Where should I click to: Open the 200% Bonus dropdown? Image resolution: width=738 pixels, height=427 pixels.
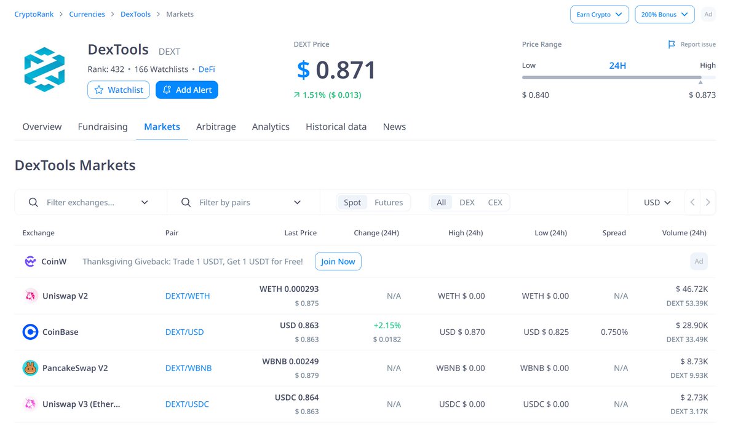(665, 14)
